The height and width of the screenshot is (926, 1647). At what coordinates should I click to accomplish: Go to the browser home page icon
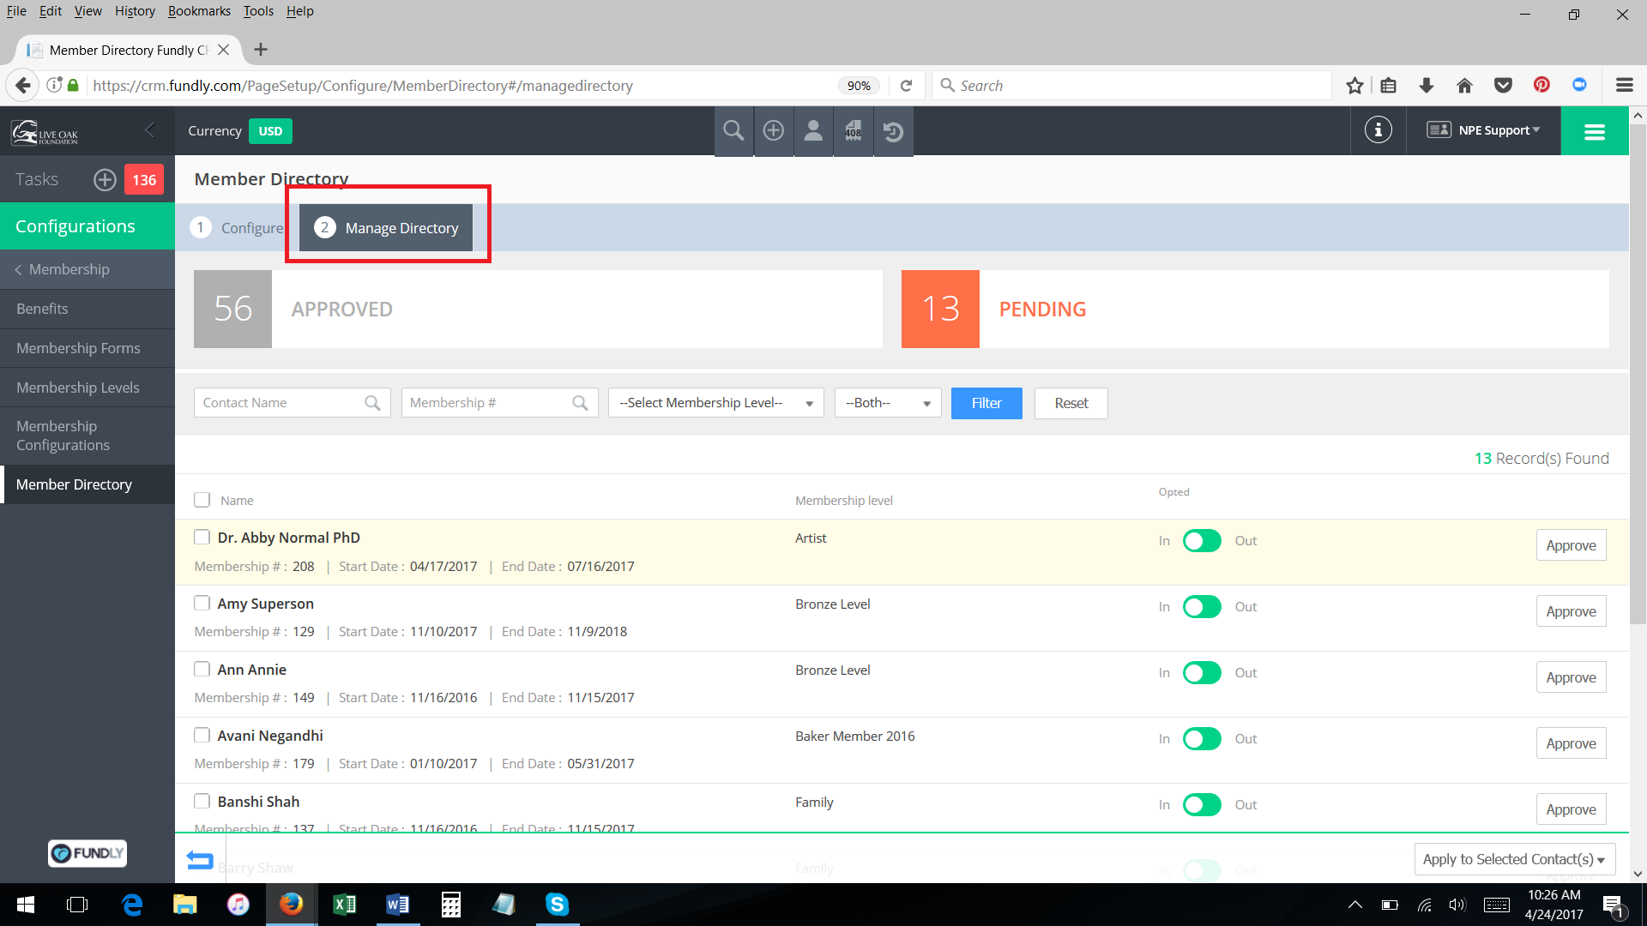coord(1464,86)
